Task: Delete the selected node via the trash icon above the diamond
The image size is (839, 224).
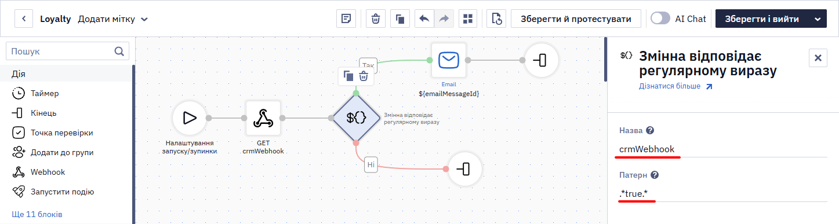Action: click(364, 76)
